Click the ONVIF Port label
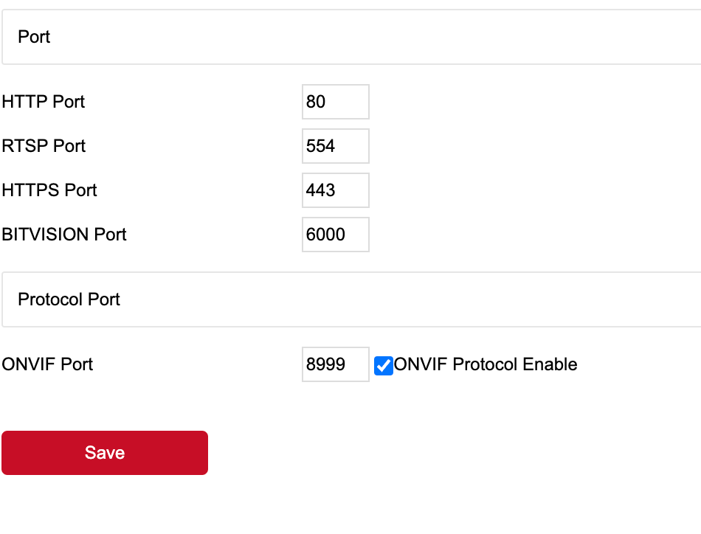The height and width of the screenshot is (534, 701). (47, 364)
